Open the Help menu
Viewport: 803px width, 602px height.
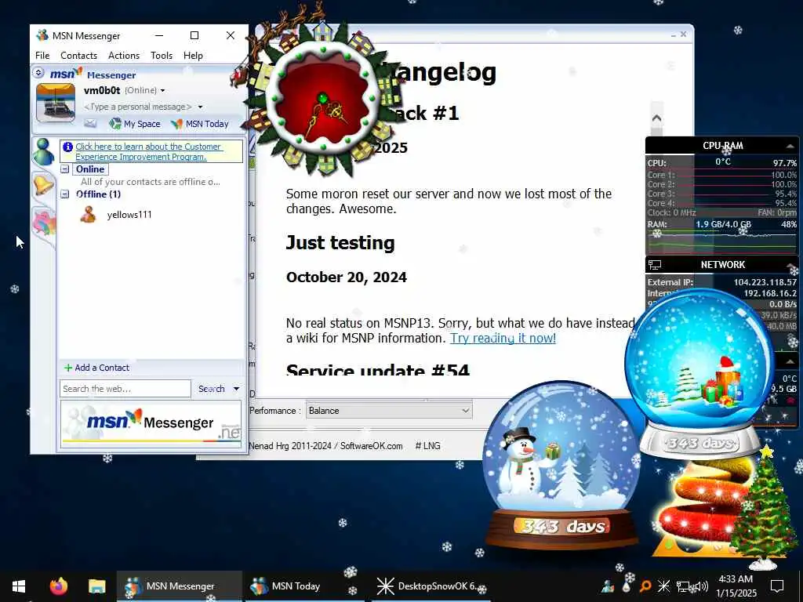click(193, 56)
